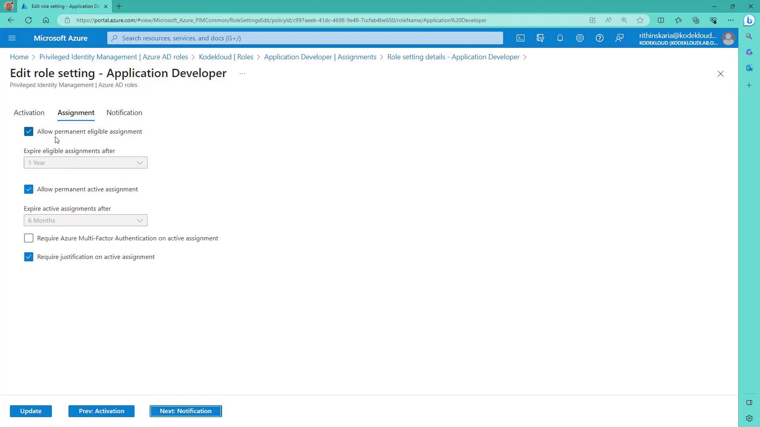Click the browser address bar URL
The height and width of the screenshot is (427, 760).
click(281, 20)
